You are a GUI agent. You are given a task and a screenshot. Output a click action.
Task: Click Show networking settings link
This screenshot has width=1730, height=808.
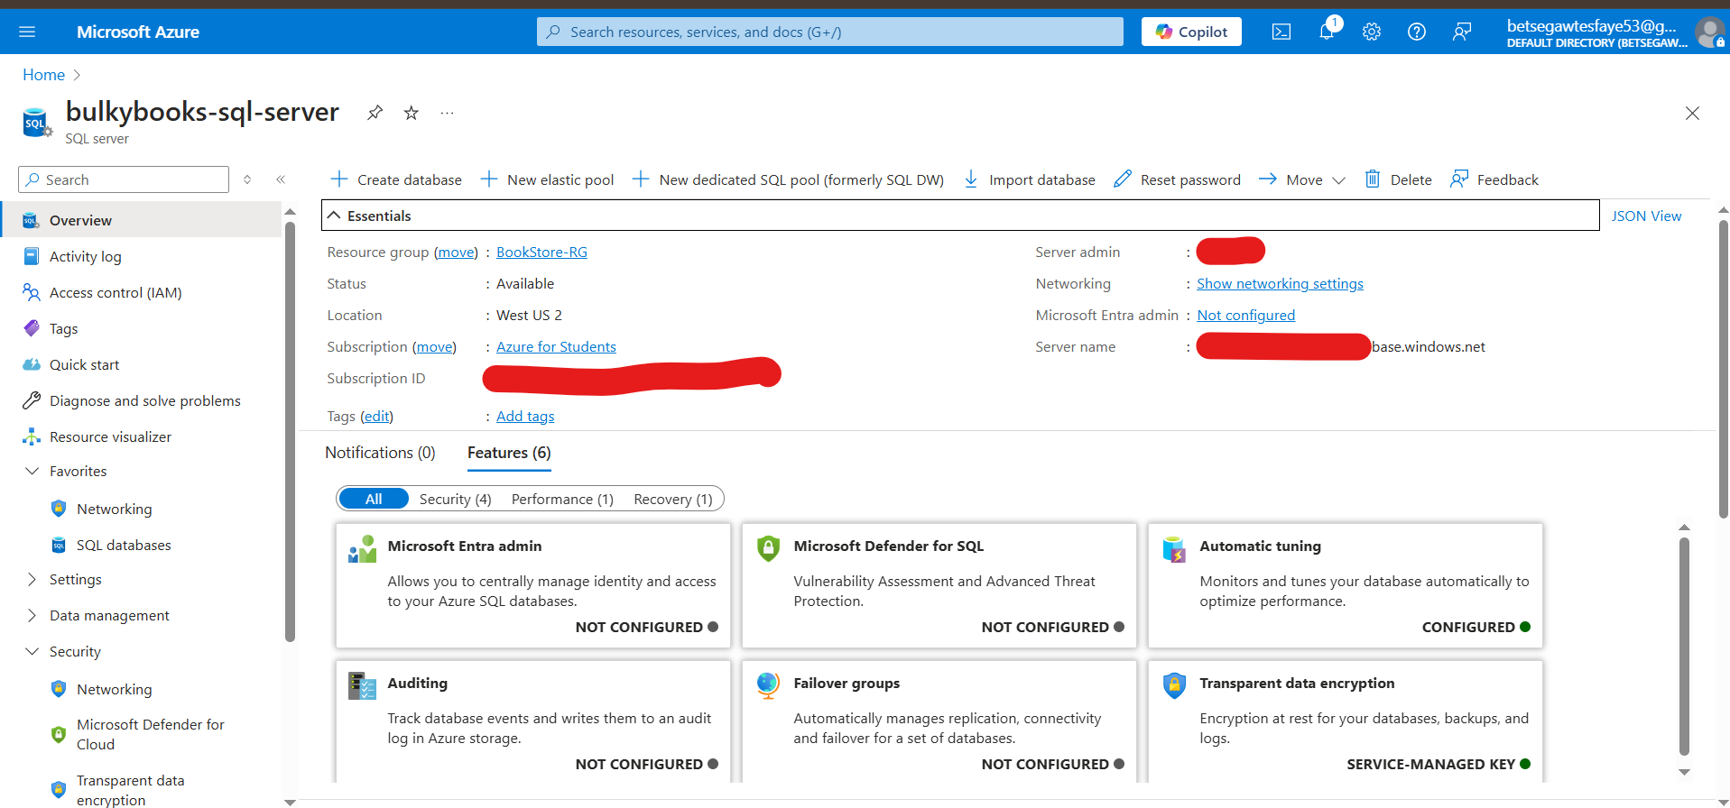1280,283
